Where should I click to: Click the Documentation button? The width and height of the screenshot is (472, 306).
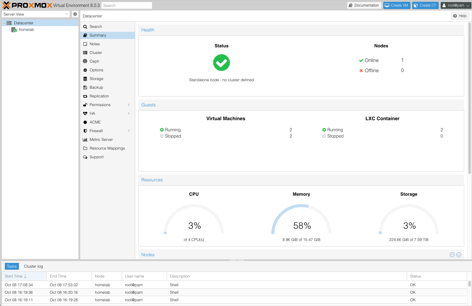tap(364, 5)
